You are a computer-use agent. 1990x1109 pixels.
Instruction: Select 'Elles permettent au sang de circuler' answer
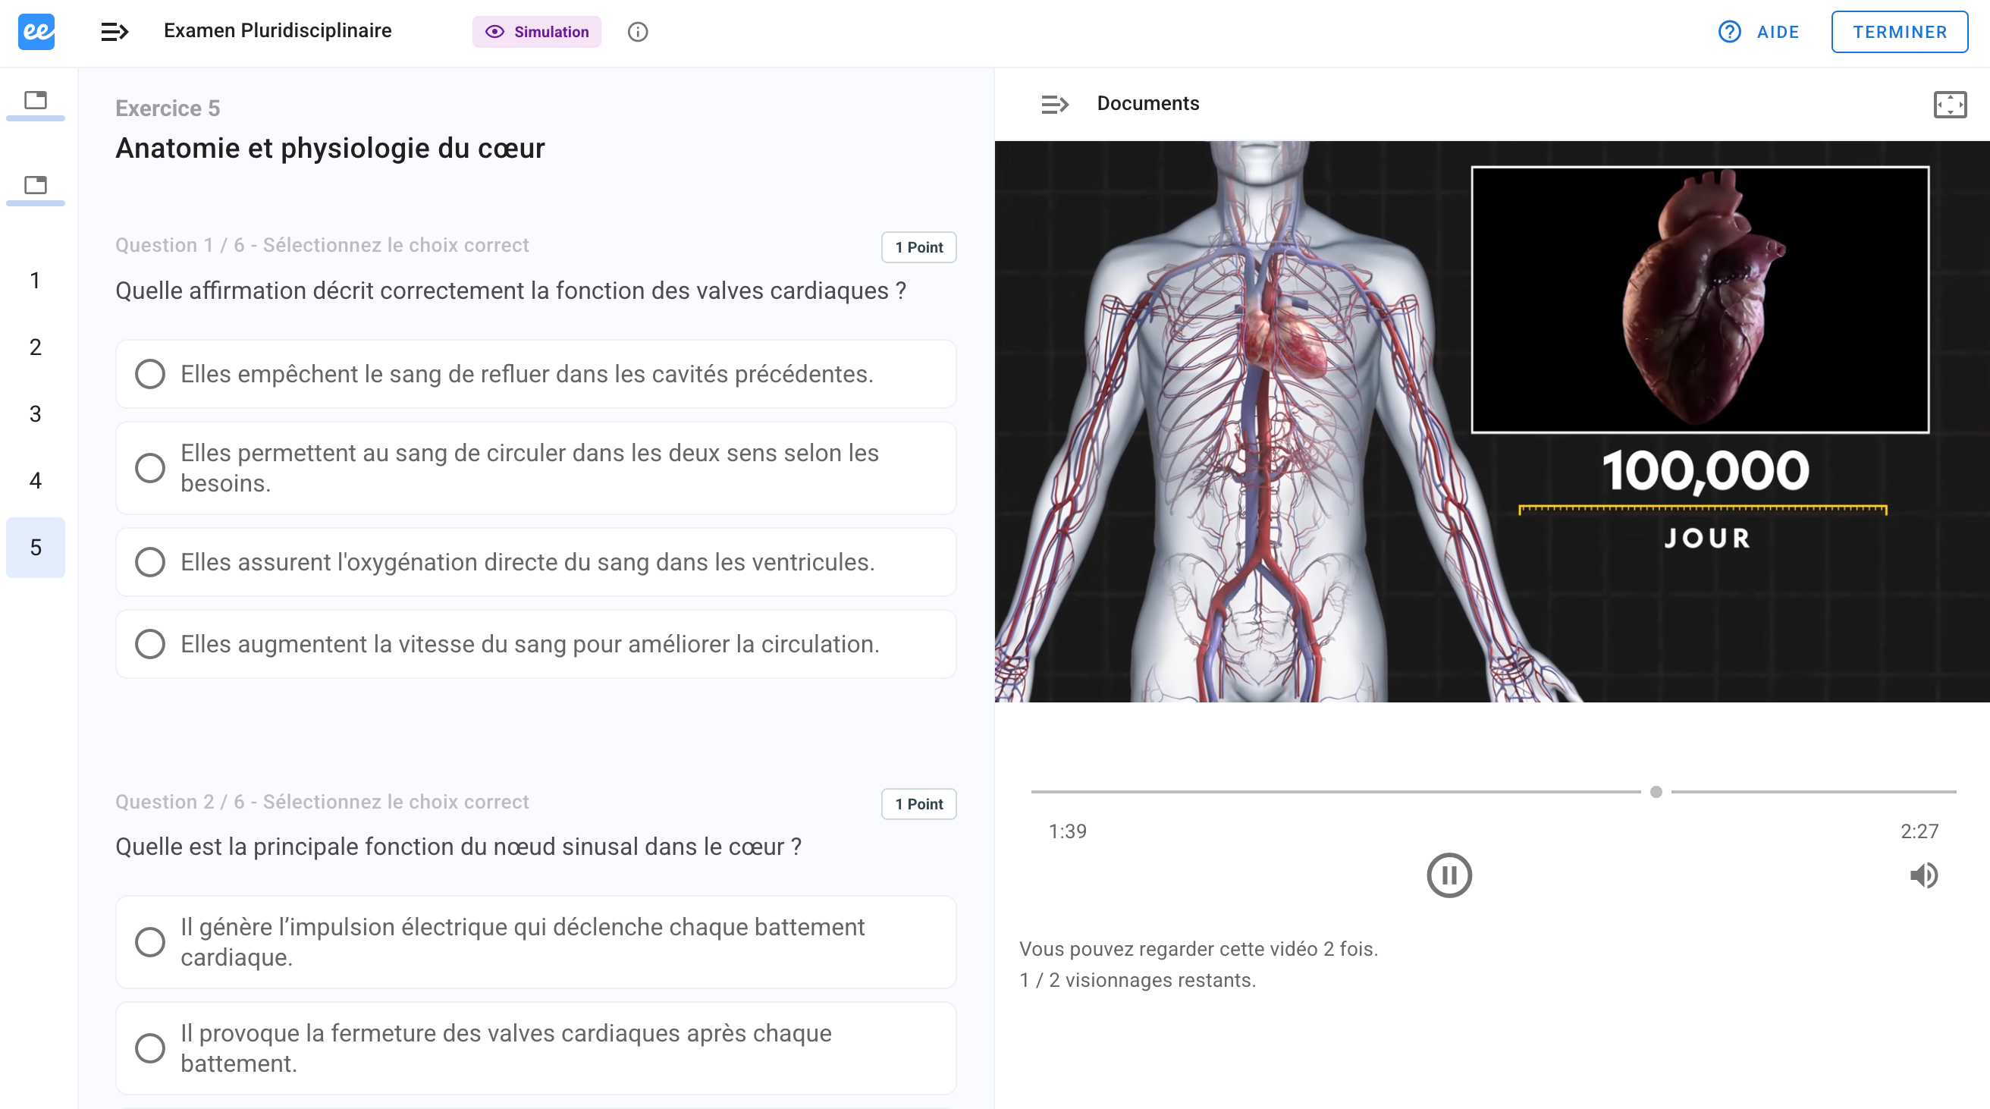pyautogui.click(x=535, y=467)
